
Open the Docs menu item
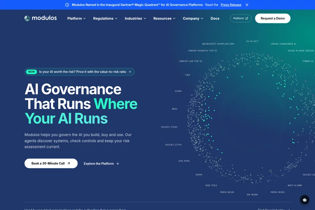(215, 18)
